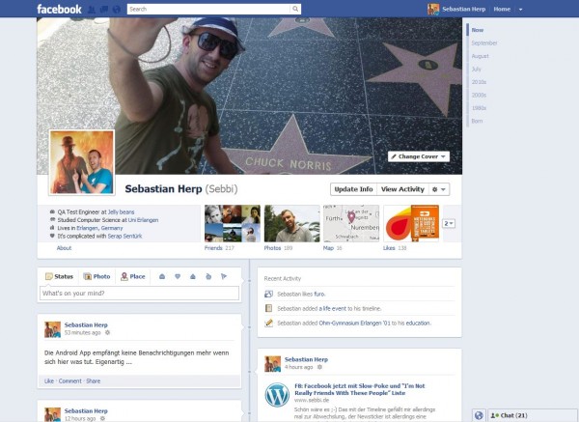The image size is (579, 422).
Task: Select the Place tab in composer
Action: click(x=132, y=276)
